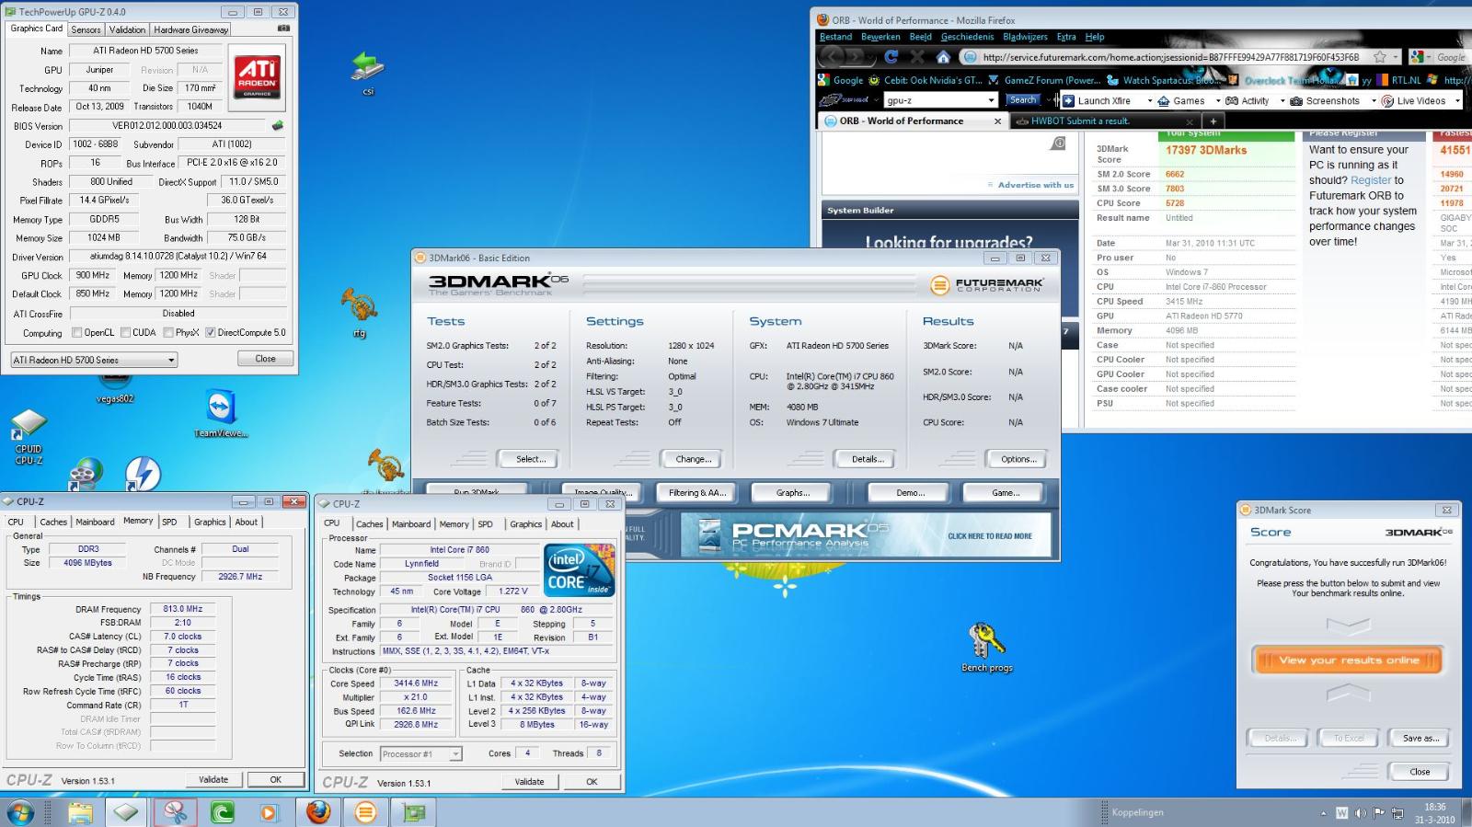Viewport: 1472px width, 827px height.
Task: Open the CPUID CPU-Z desktop shortcut
Action: tap(29, 437)
